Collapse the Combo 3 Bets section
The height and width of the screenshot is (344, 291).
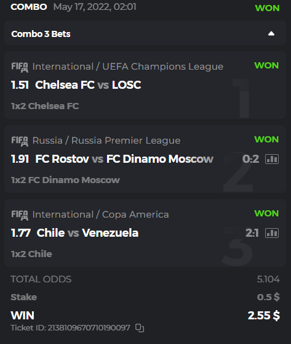271,33
